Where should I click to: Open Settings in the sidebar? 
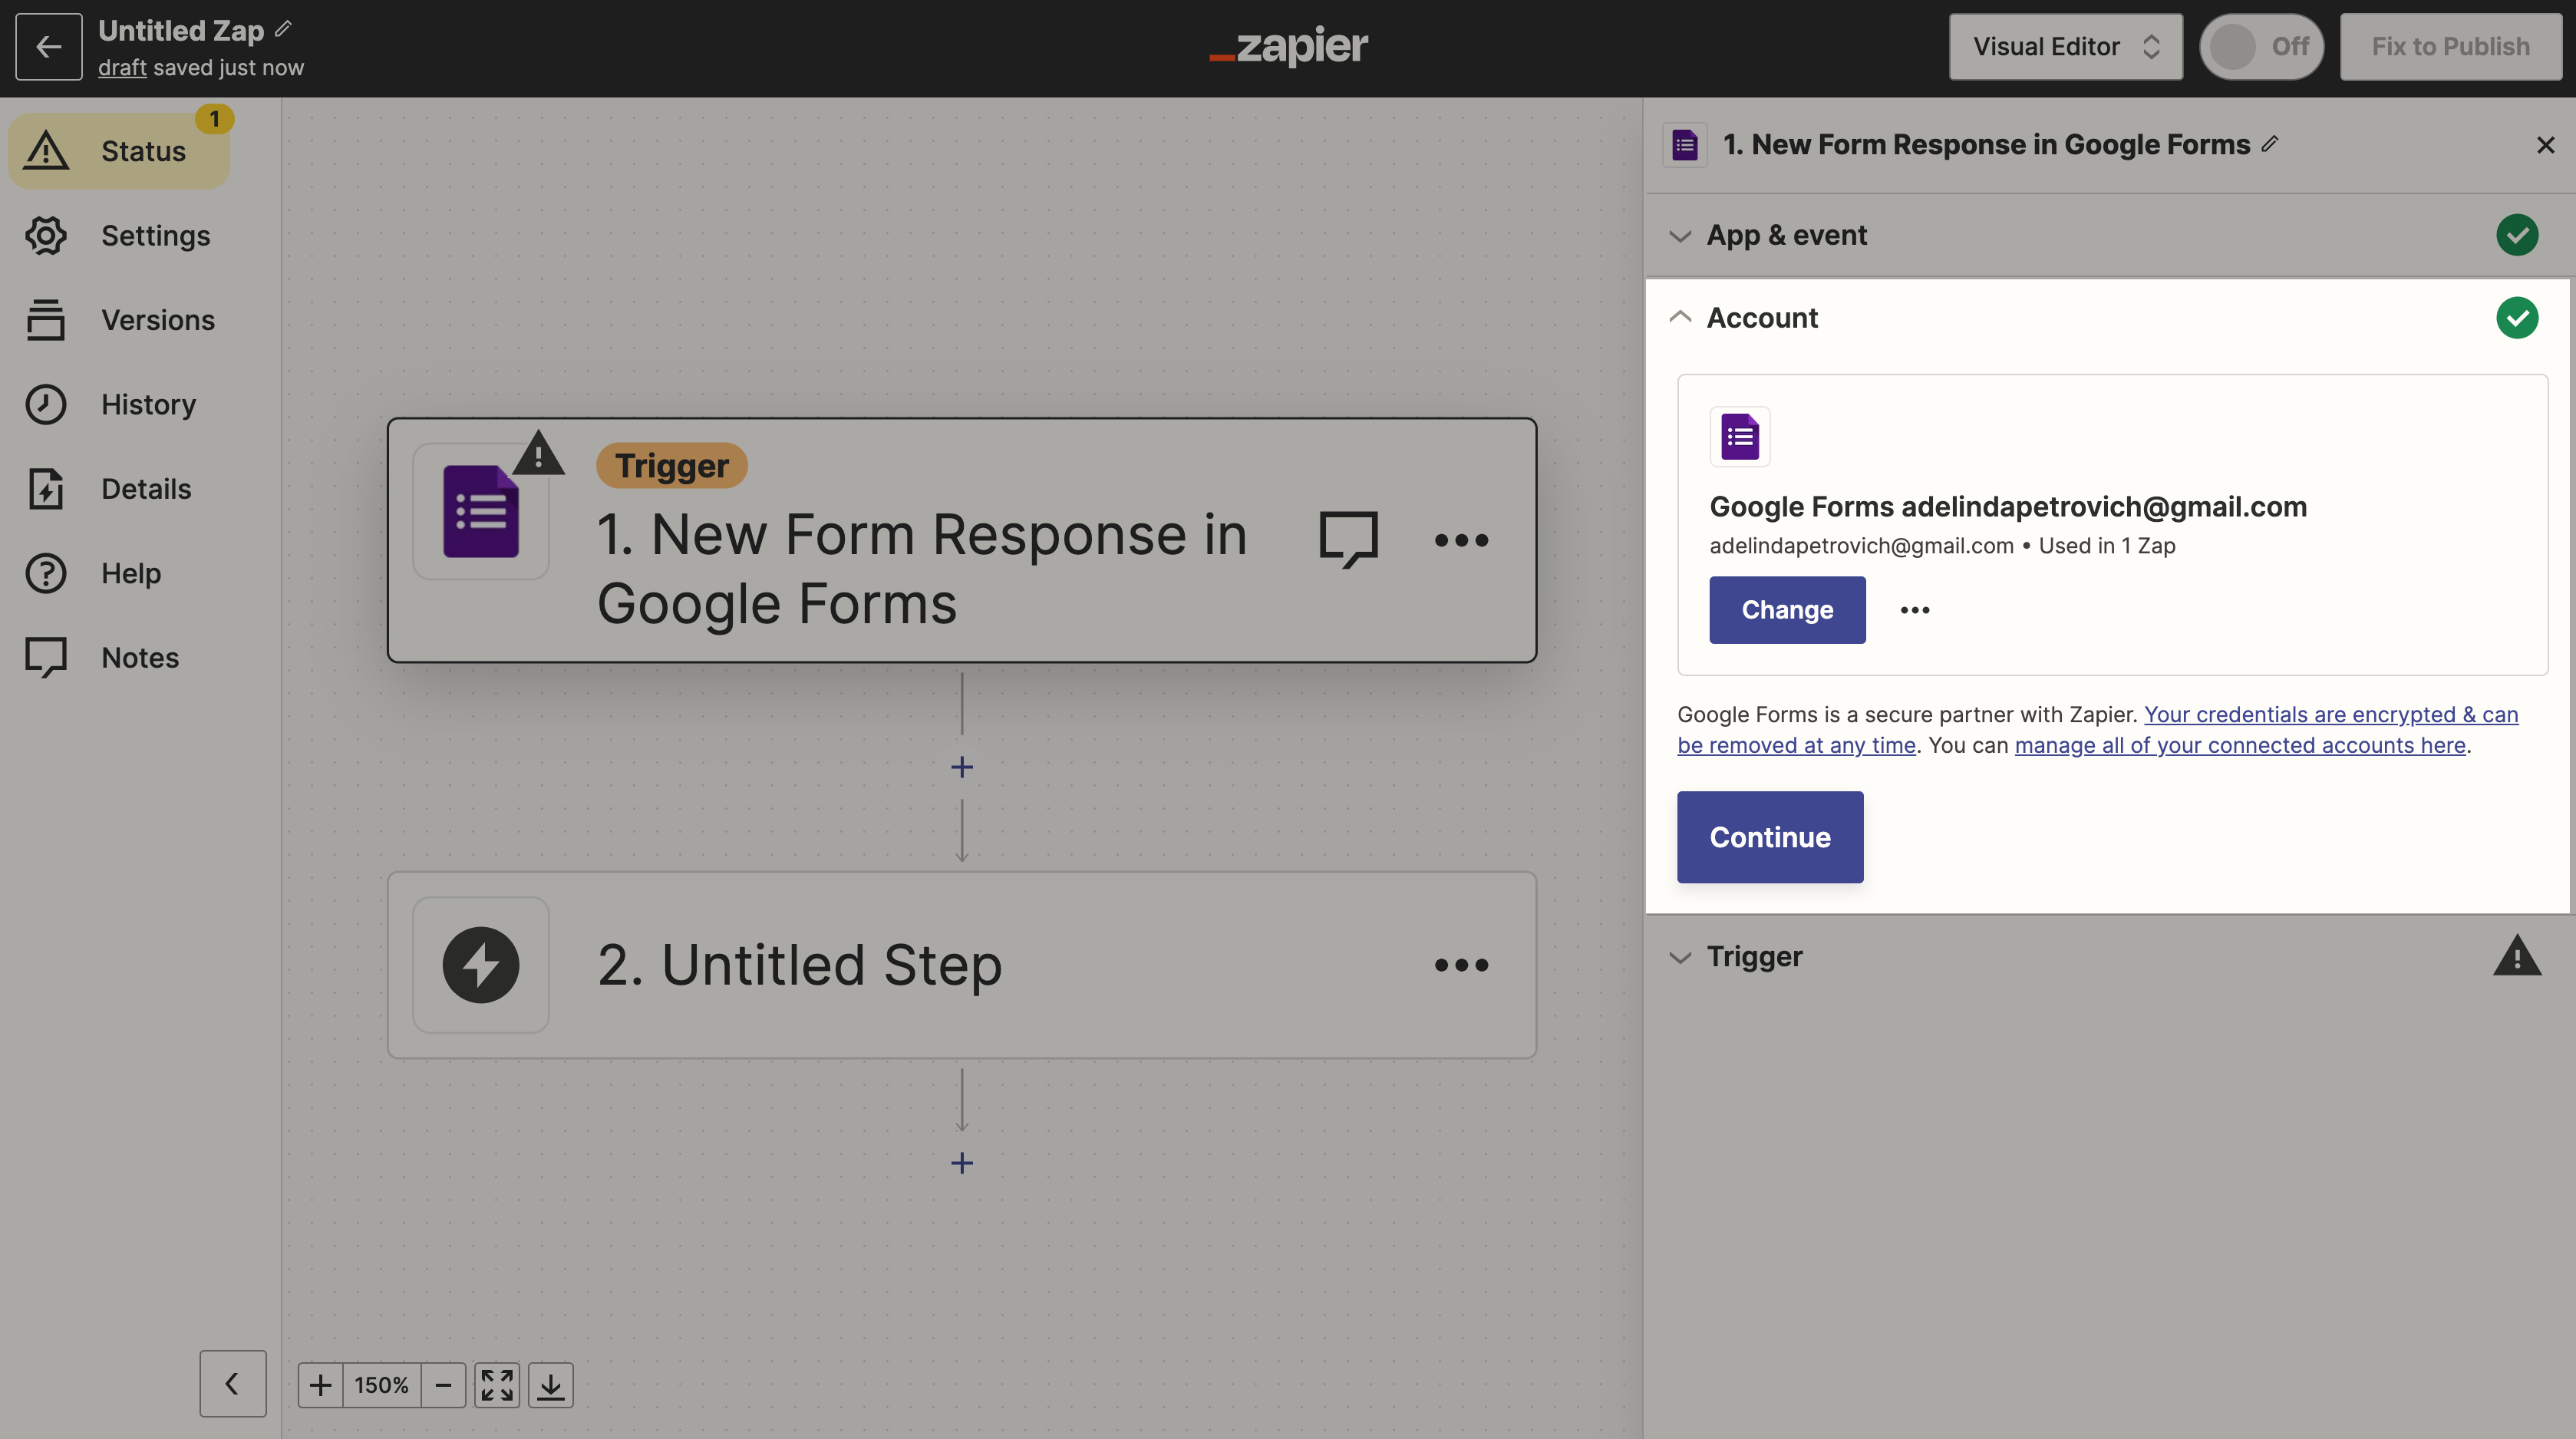[x=119, y=236]
